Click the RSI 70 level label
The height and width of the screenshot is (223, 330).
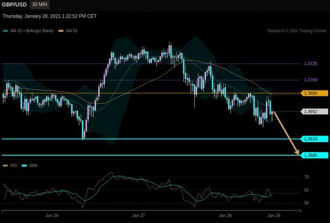coord(307,177)
